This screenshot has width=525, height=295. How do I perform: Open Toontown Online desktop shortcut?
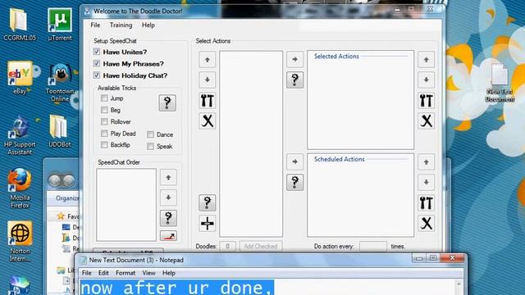click(60, 83)
